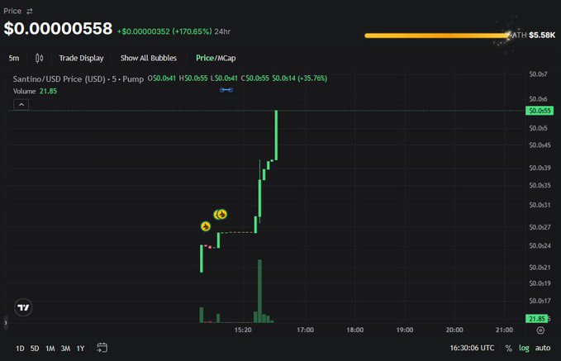
Task: Toggle the log scale option
Action: point(524,348)
